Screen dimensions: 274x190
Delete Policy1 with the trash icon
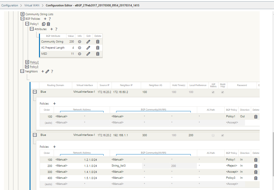pyautogui.click(x=48, y=24)
